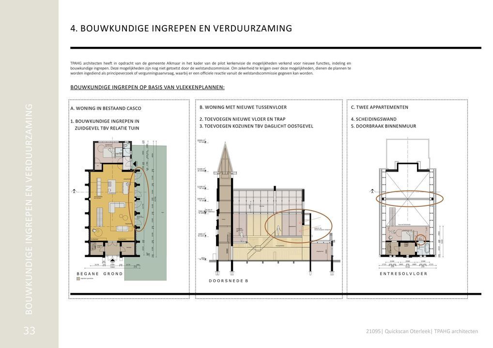Select the corner sofa symbol in the floor plan

pyautogui.click(x=117, y=206)
